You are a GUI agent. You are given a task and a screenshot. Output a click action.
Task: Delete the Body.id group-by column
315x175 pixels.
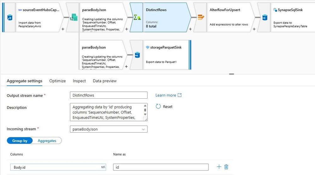(x=226, y=167)
